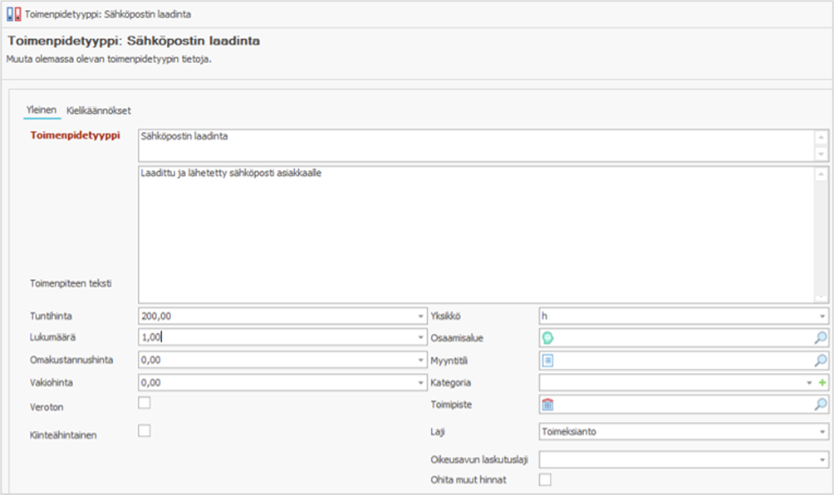Click the lightbulb icon in Osaamisalue field
This screenshot has width=834, height=495.
tap(547, 338)
